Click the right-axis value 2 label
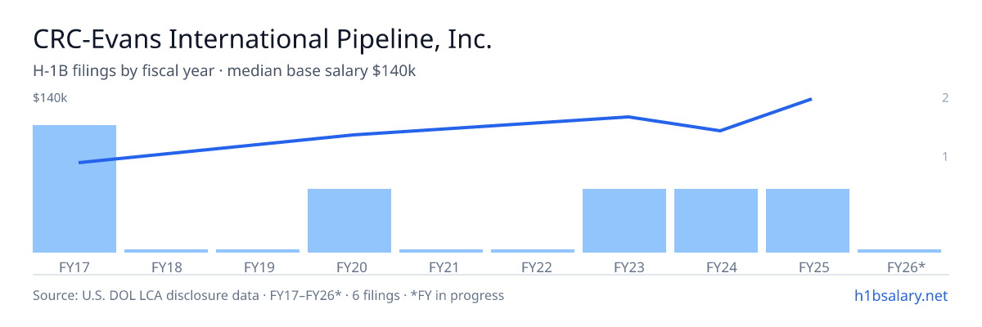Screen dimensions: 982x327 [945, 98]
